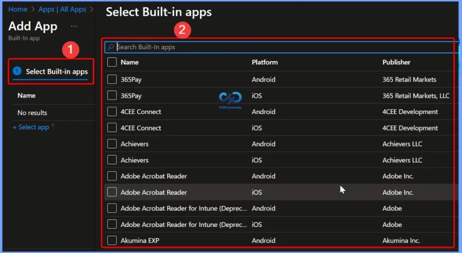Open the Select Built-in apps tab
The image size is (462, 253).
tap(51, 72)
